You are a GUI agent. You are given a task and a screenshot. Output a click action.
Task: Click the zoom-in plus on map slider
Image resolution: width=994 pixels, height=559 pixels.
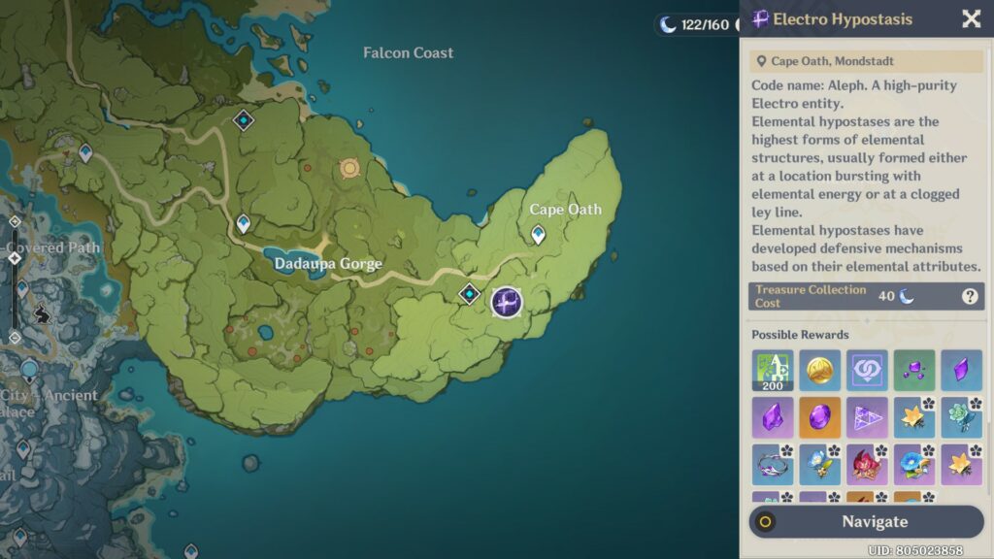pos(15,221)
